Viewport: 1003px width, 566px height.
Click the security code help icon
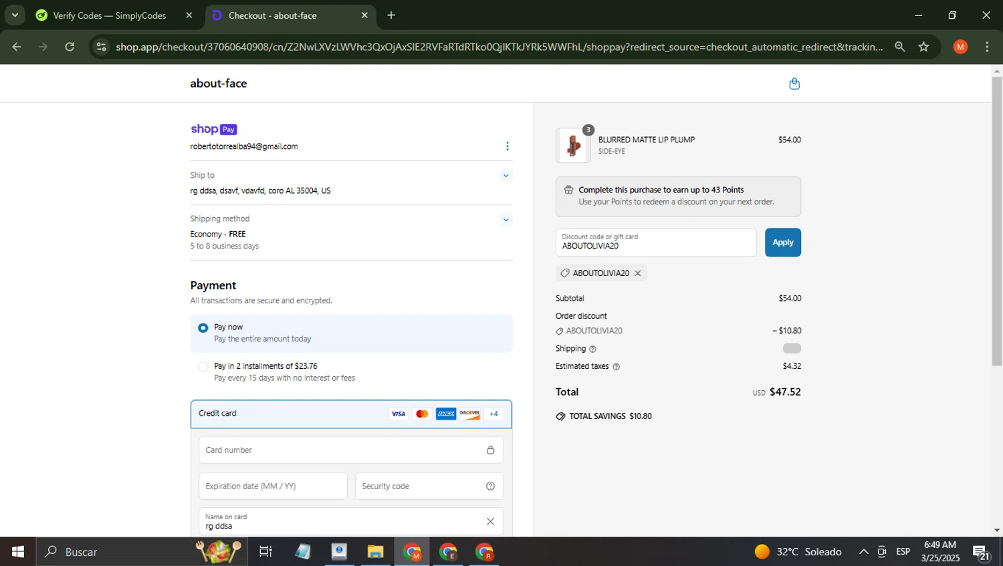(490, 486)
